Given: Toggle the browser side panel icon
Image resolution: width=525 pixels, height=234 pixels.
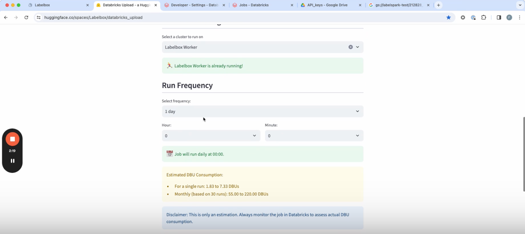Looking at the screenshot, I should pos(499,17).
